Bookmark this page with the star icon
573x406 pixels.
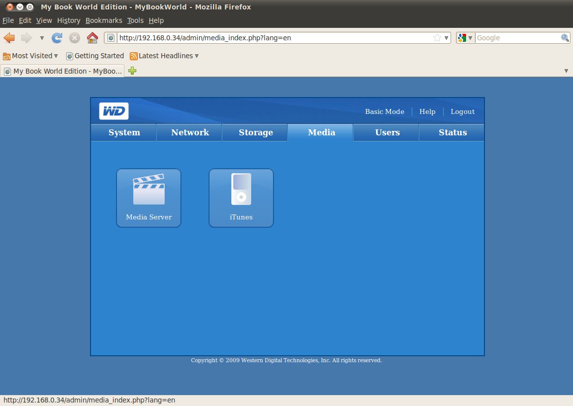coord(437,38)
